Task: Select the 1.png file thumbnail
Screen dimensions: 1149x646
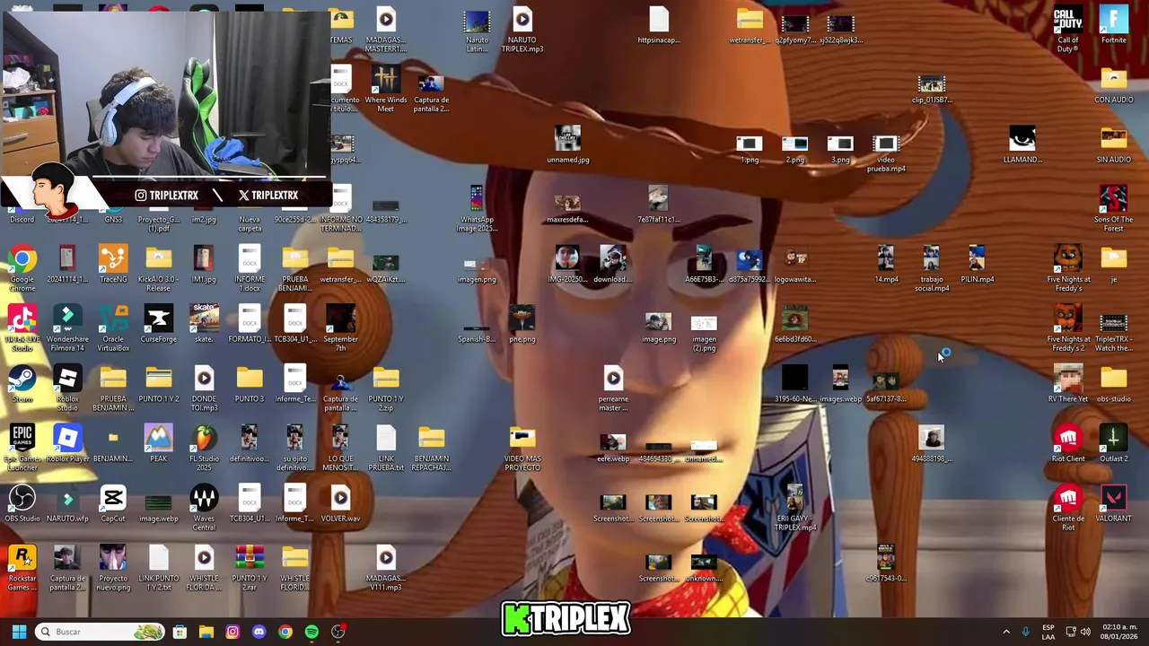Action: (x=749, y=148)
